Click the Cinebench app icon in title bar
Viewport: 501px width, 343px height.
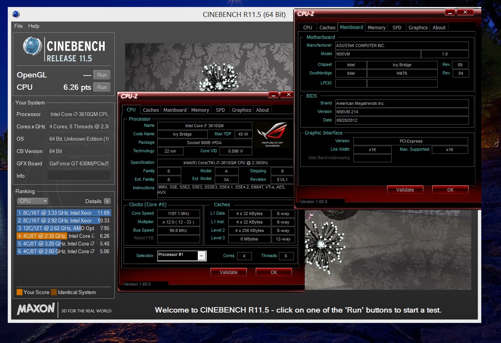click(16, 15)
